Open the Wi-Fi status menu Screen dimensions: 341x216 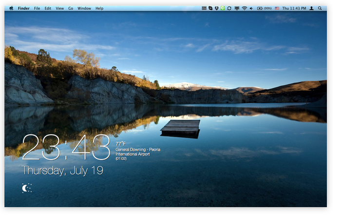click(x=245, y=8)
